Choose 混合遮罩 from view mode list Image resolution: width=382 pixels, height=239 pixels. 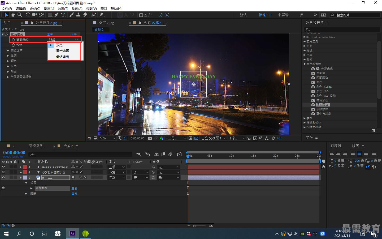pyautogui.click(x=63, y=51)
